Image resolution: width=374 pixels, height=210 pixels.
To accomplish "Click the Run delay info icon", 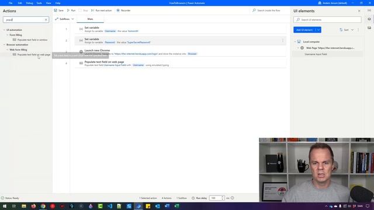I will [233, 198].
